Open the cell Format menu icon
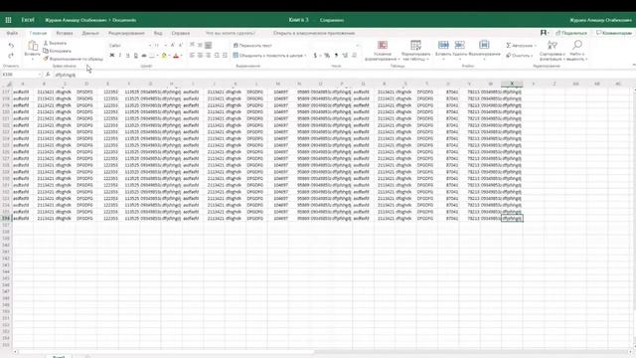The width and height of the screenshot is (636, 358). 484,46
